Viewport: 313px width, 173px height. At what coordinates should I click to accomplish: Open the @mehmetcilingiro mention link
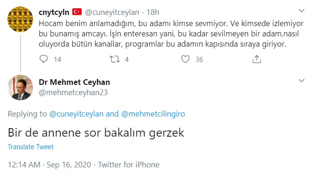153,114
